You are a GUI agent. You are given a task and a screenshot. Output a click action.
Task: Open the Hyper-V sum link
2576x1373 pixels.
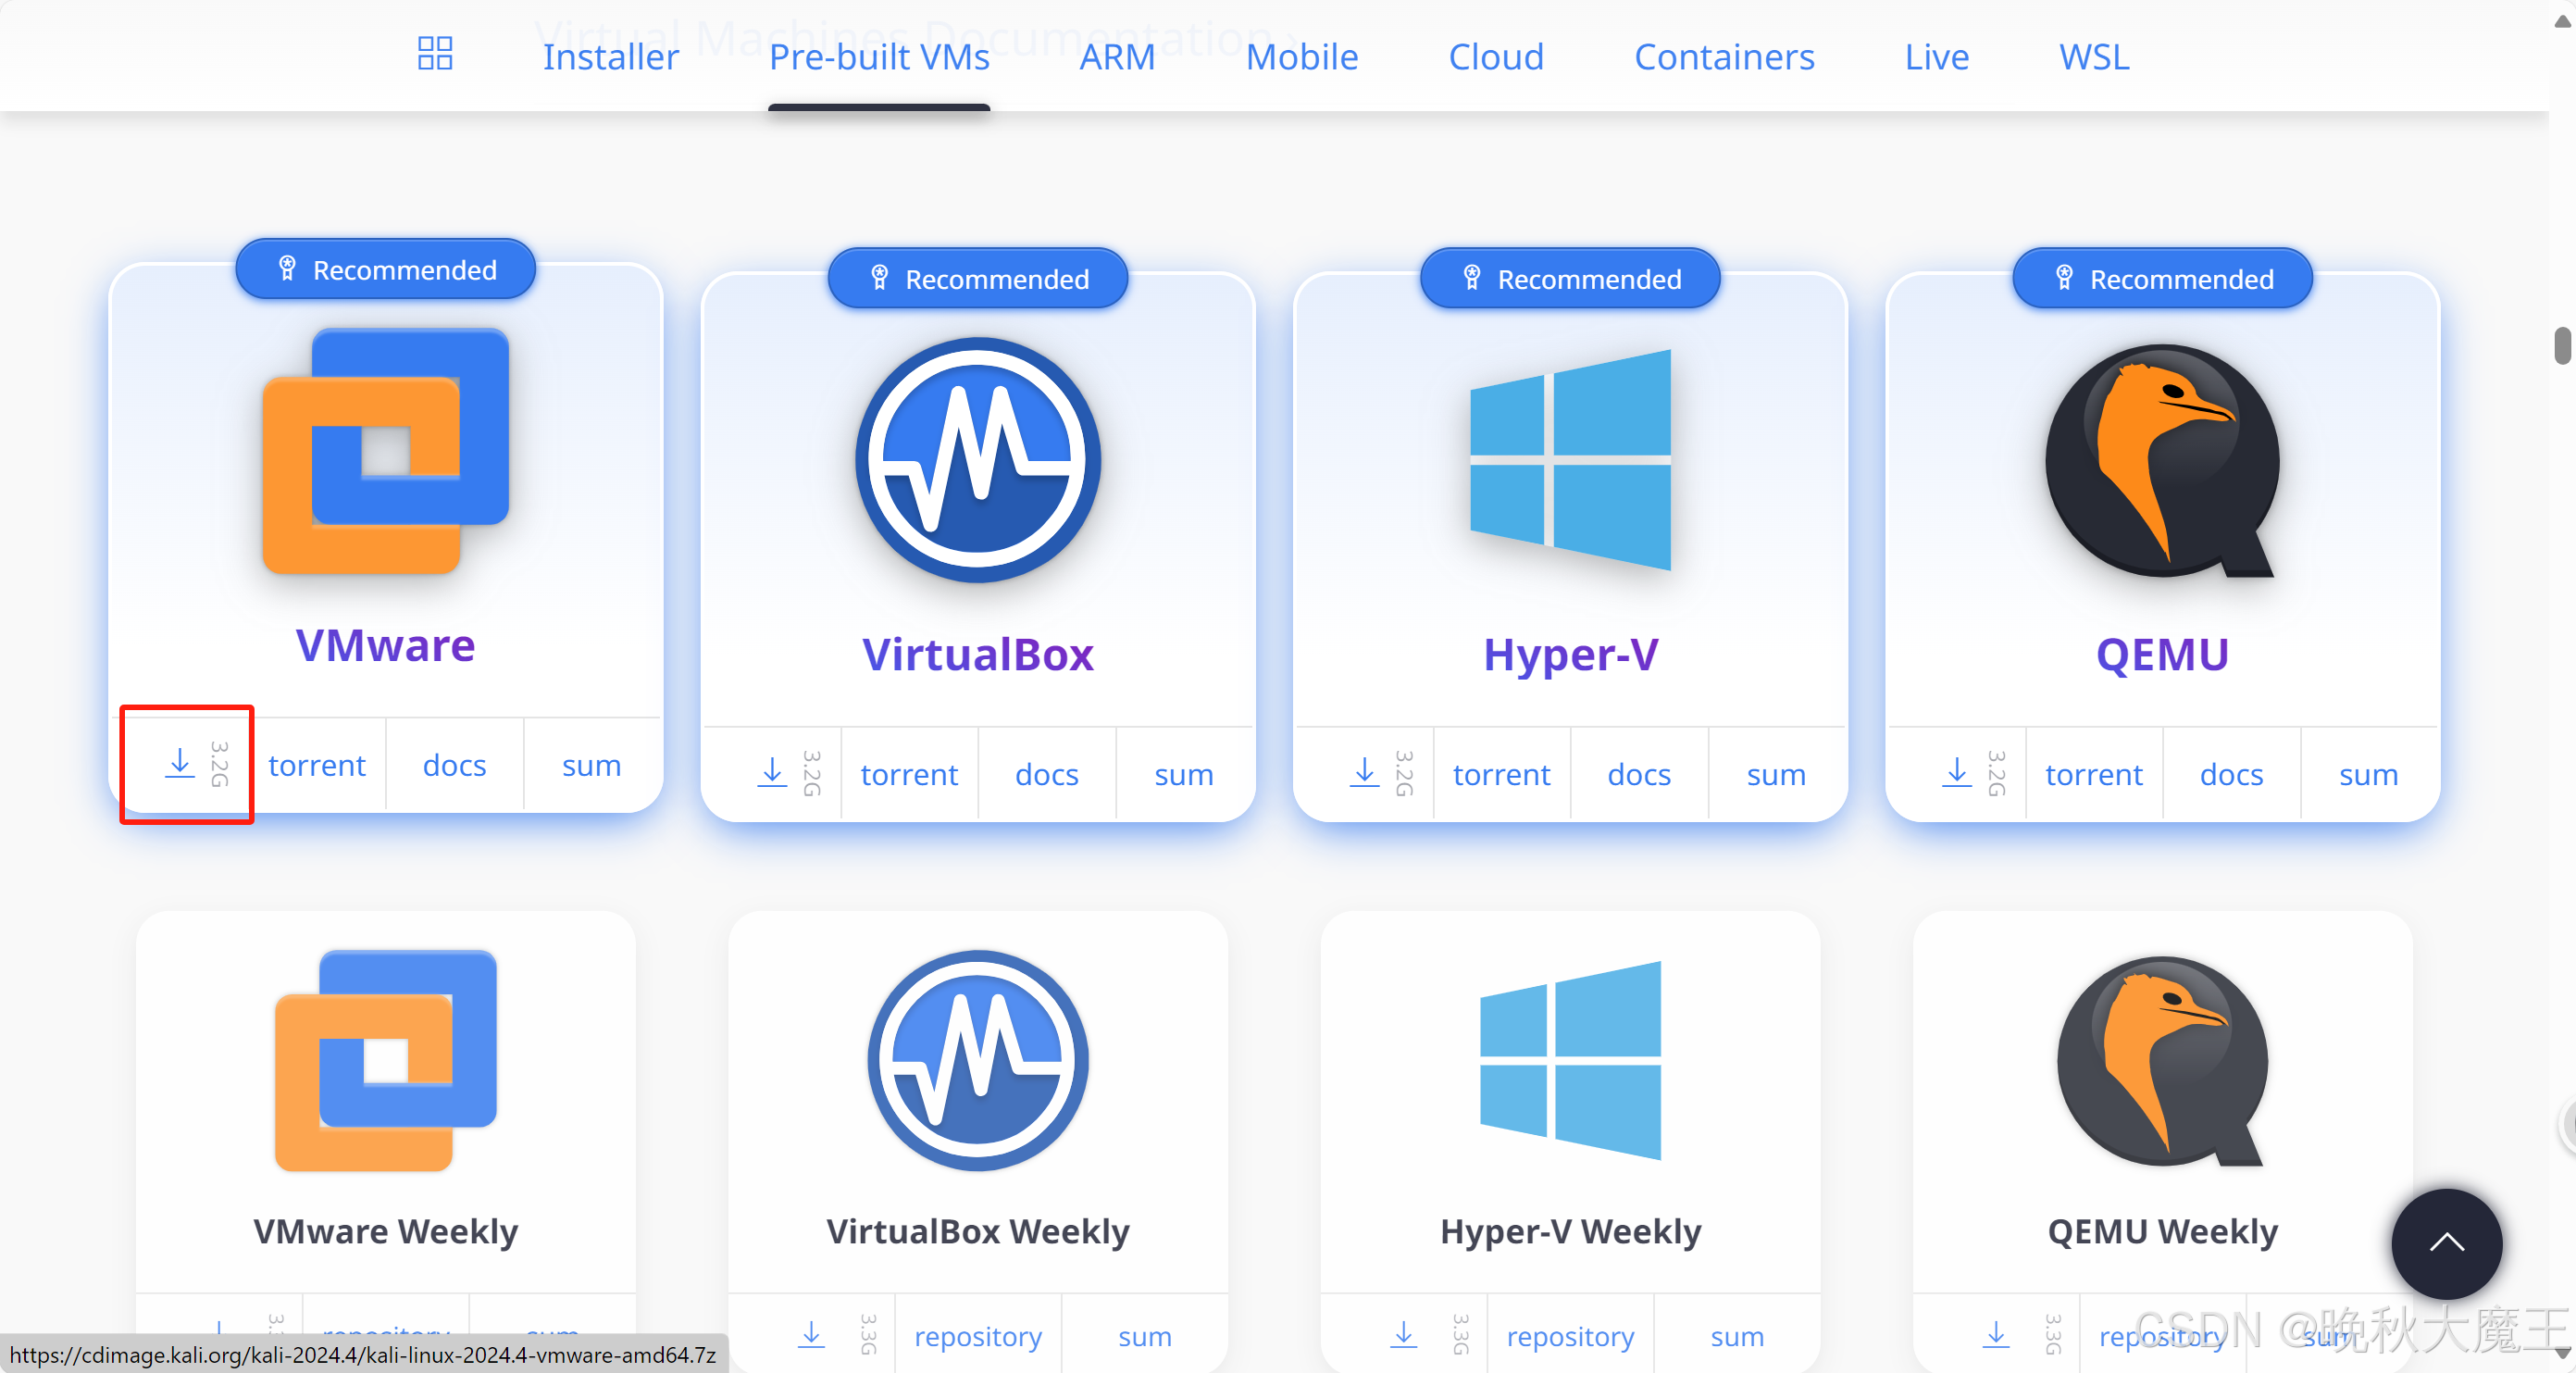pos(1776,774)
